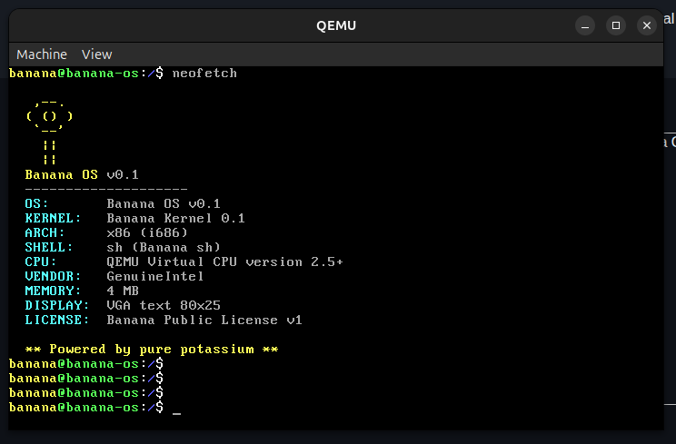Click the QEMU Virtual CPU version text
Screen dimensions: 676x444
(x=224, y=261)
